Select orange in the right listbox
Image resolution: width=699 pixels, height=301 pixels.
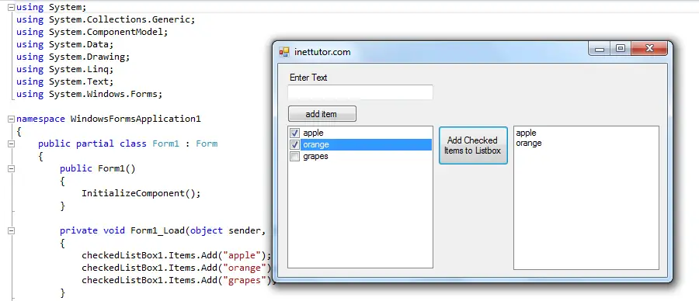click(x=529, y=143)
